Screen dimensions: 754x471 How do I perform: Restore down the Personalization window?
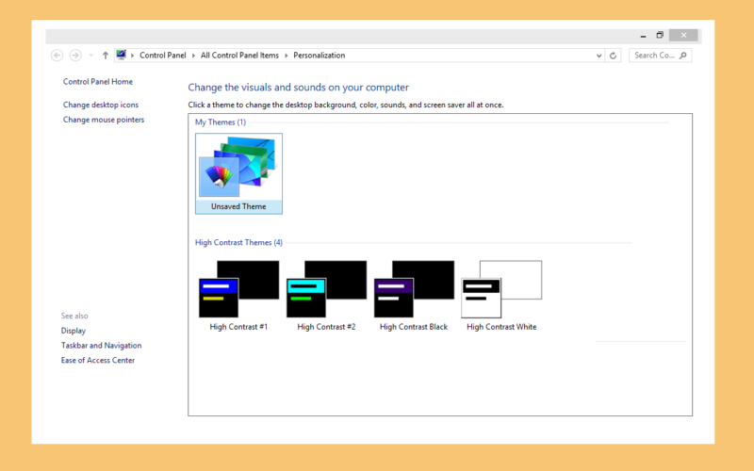tap(660, 35)
